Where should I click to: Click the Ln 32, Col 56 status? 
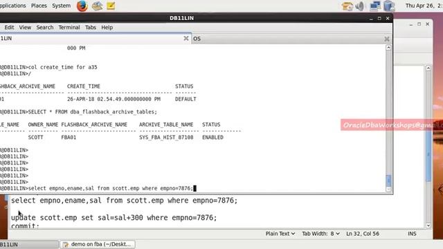coord(363,234)
